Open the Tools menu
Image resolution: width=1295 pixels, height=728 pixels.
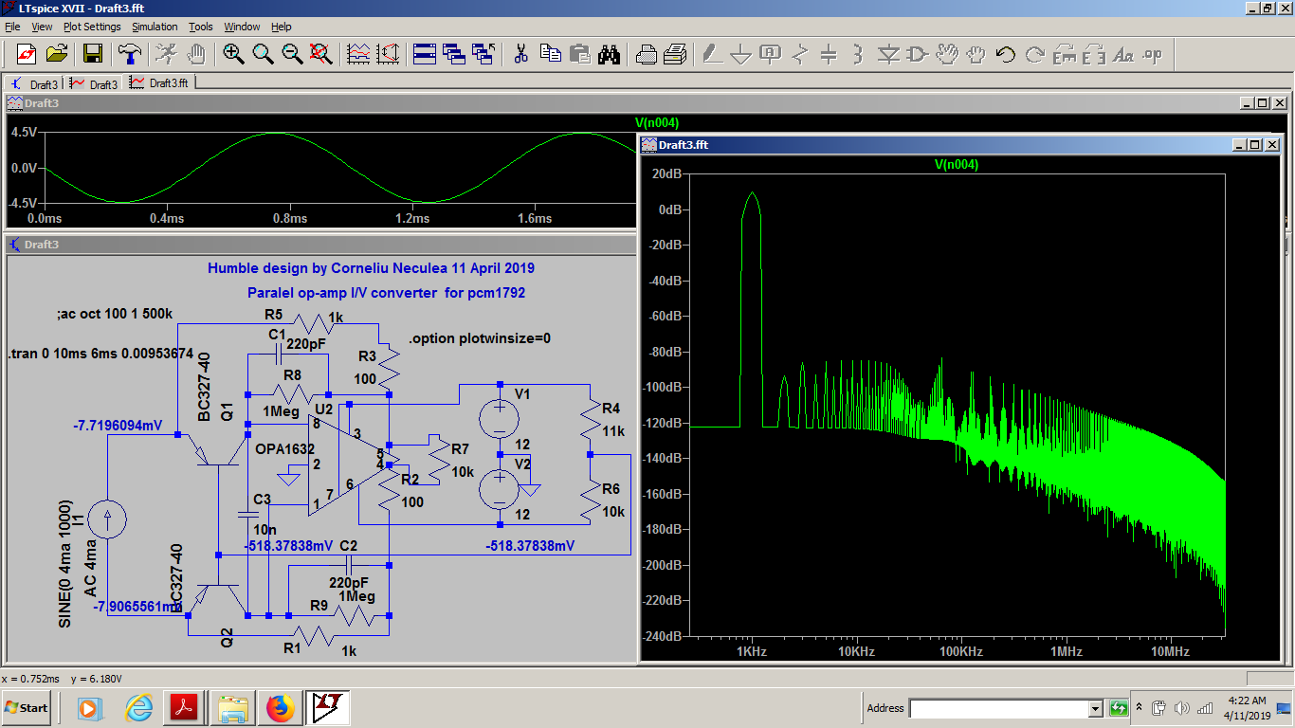point(201,27)
